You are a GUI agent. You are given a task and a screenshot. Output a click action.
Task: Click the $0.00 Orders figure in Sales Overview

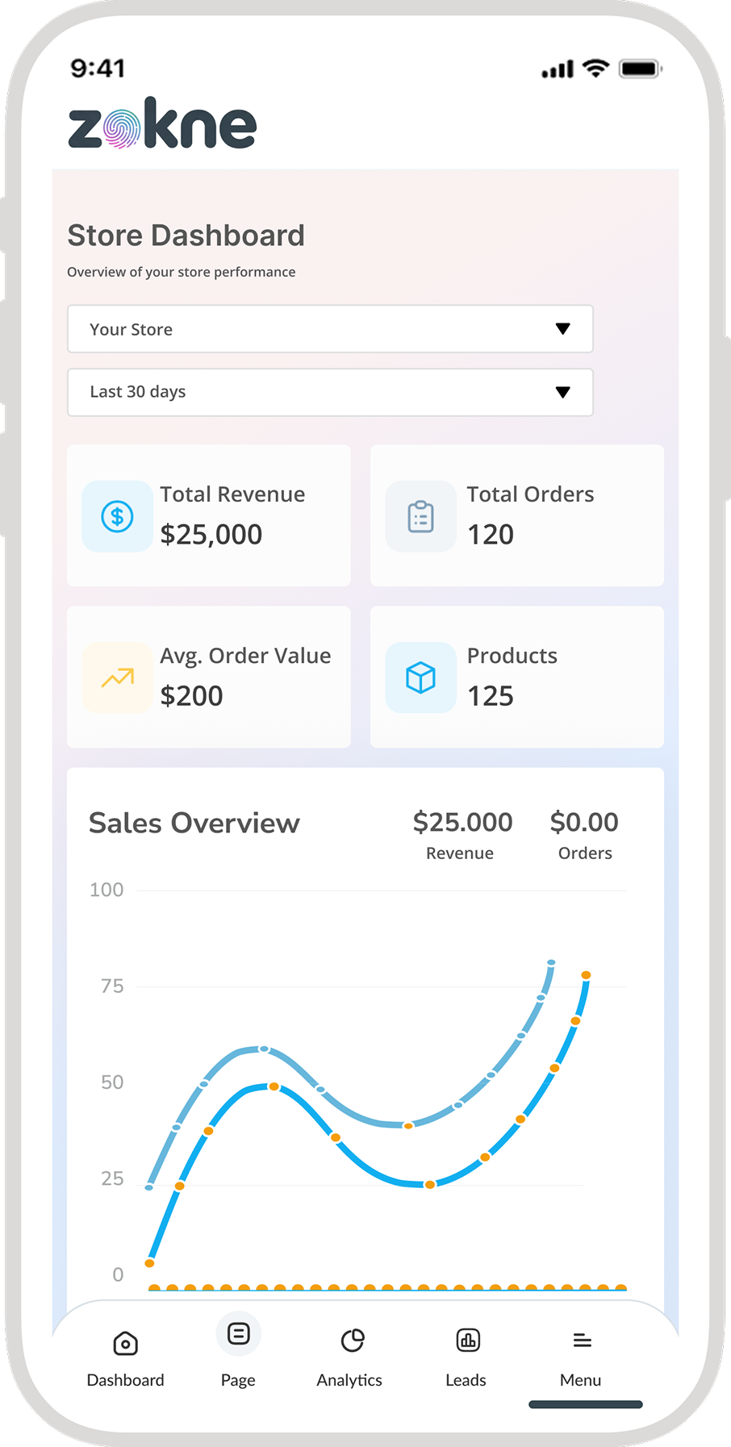pyautogui.click(x=584, y=823)
